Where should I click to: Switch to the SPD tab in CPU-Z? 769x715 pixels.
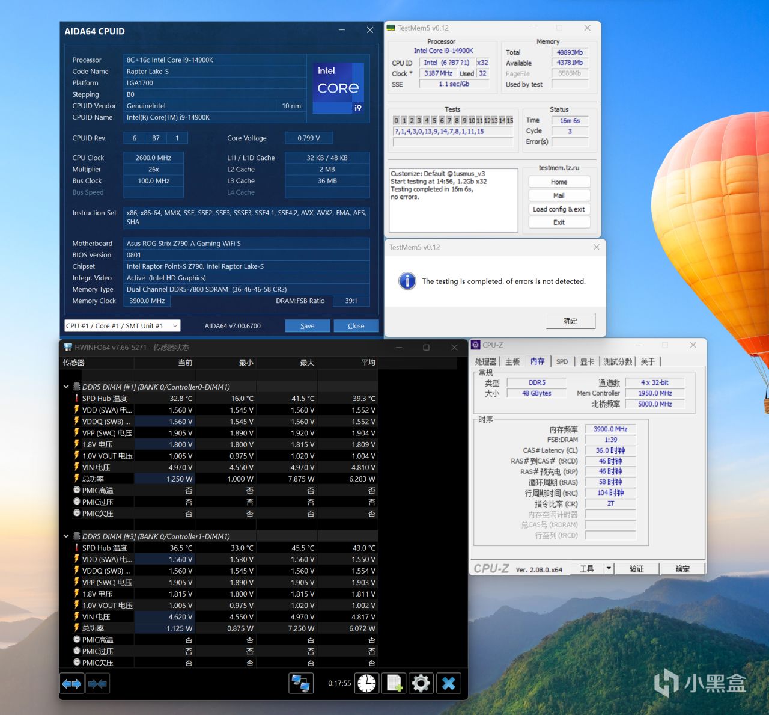point(562,361)
